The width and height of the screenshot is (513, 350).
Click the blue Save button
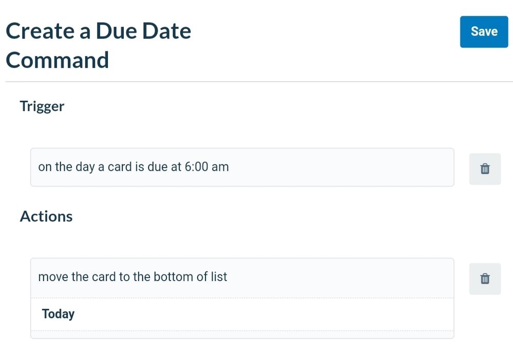(484, 32)
